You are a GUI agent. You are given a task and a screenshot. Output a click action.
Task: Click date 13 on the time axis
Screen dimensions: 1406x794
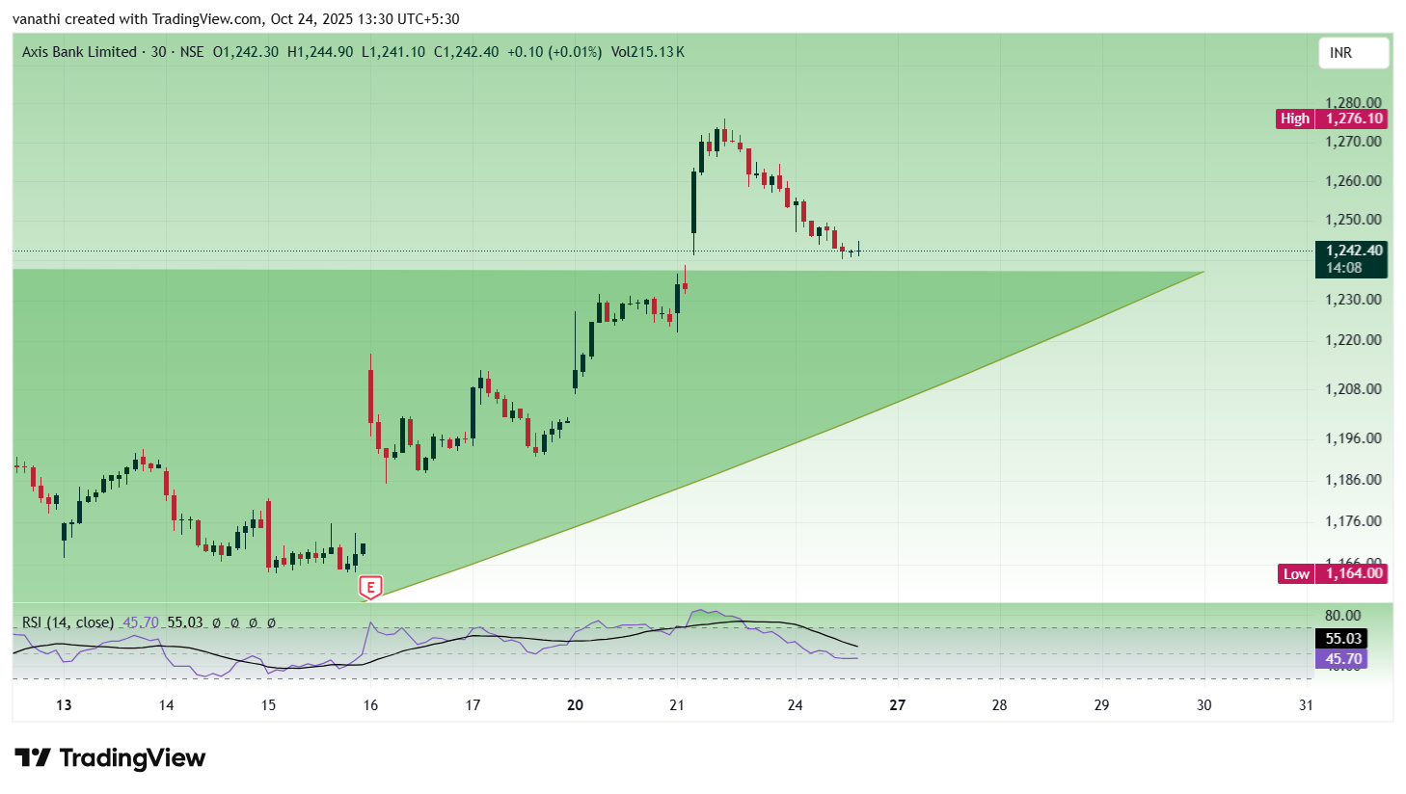pos(64,704)
